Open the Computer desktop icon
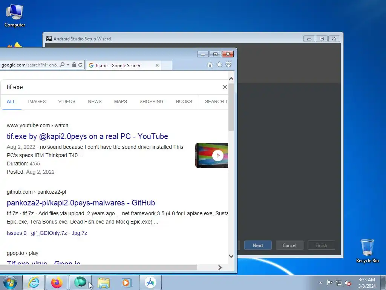The height and width of the screenshot is (290, 386). point(15,16)
